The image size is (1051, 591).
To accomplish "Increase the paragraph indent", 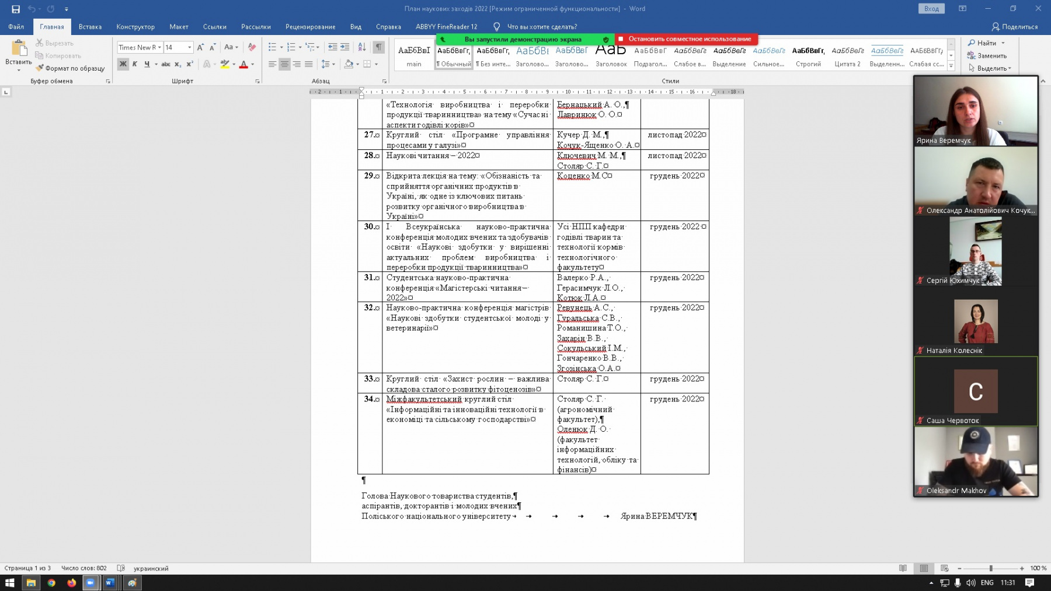I will coord(345,47).
